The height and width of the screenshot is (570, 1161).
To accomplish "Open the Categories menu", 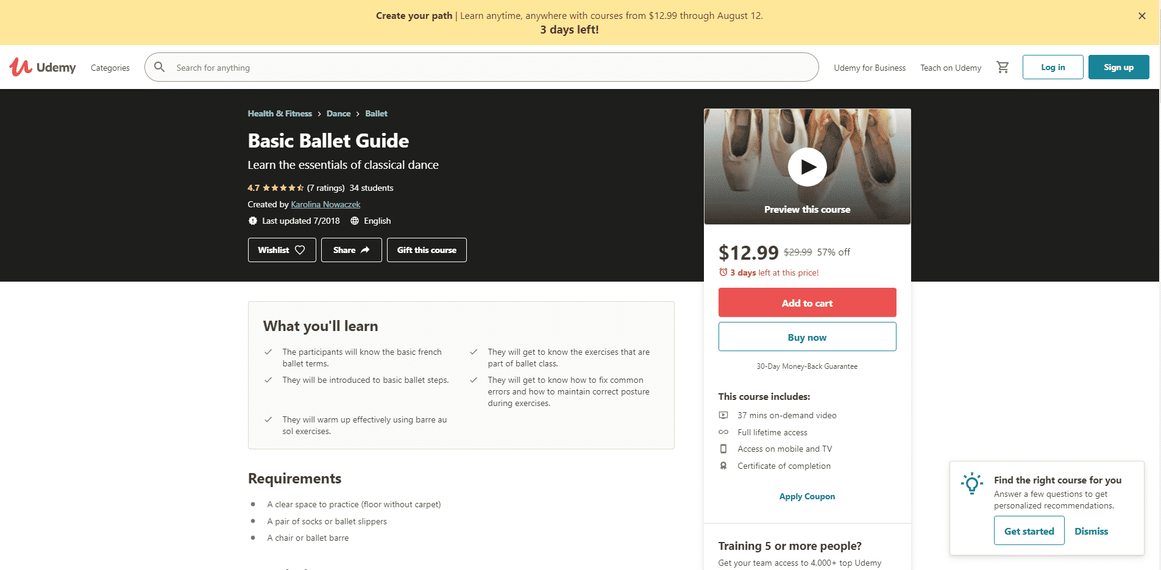I will [110, 68].
